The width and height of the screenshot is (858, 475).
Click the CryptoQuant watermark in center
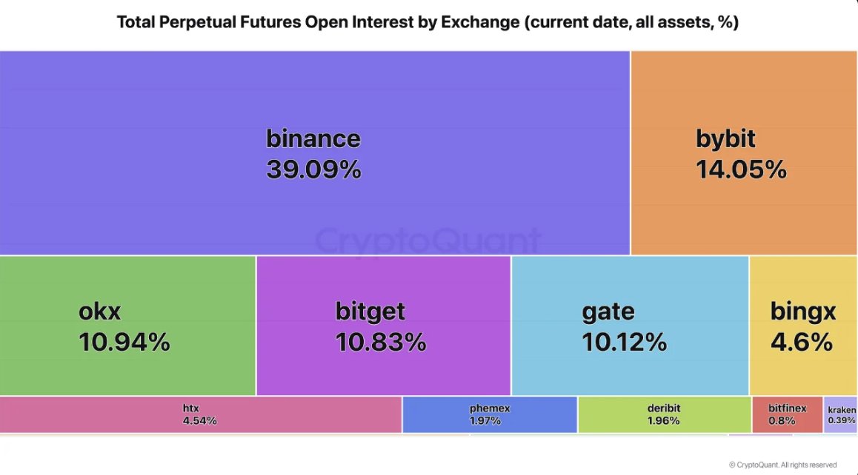click(x=428, y=240)
